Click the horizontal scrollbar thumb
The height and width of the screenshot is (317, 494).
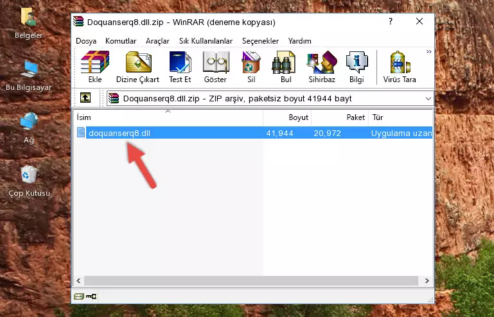tap(251, 280)
